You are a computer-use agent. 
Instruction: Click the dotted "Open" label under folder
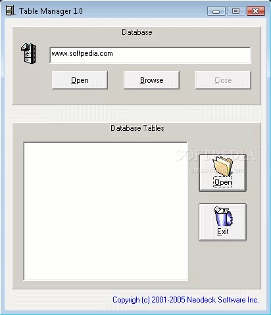click(x=223, y=182)
